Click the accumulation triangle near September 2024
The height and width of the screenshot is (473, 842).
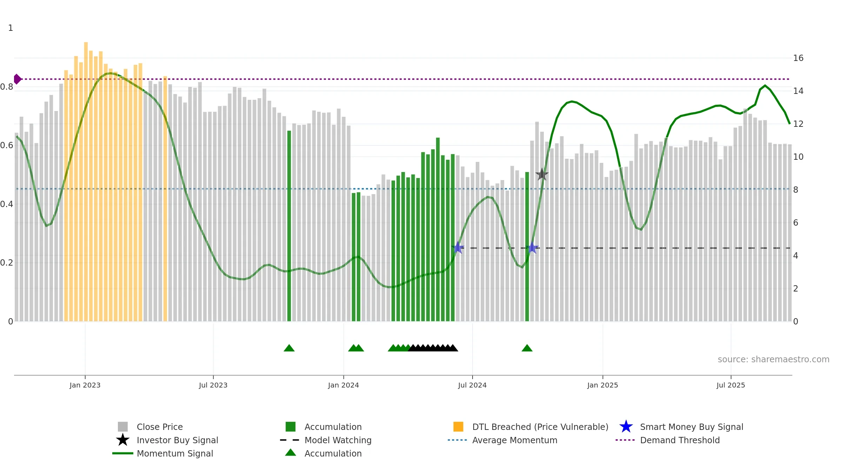(x=527, y=348)
